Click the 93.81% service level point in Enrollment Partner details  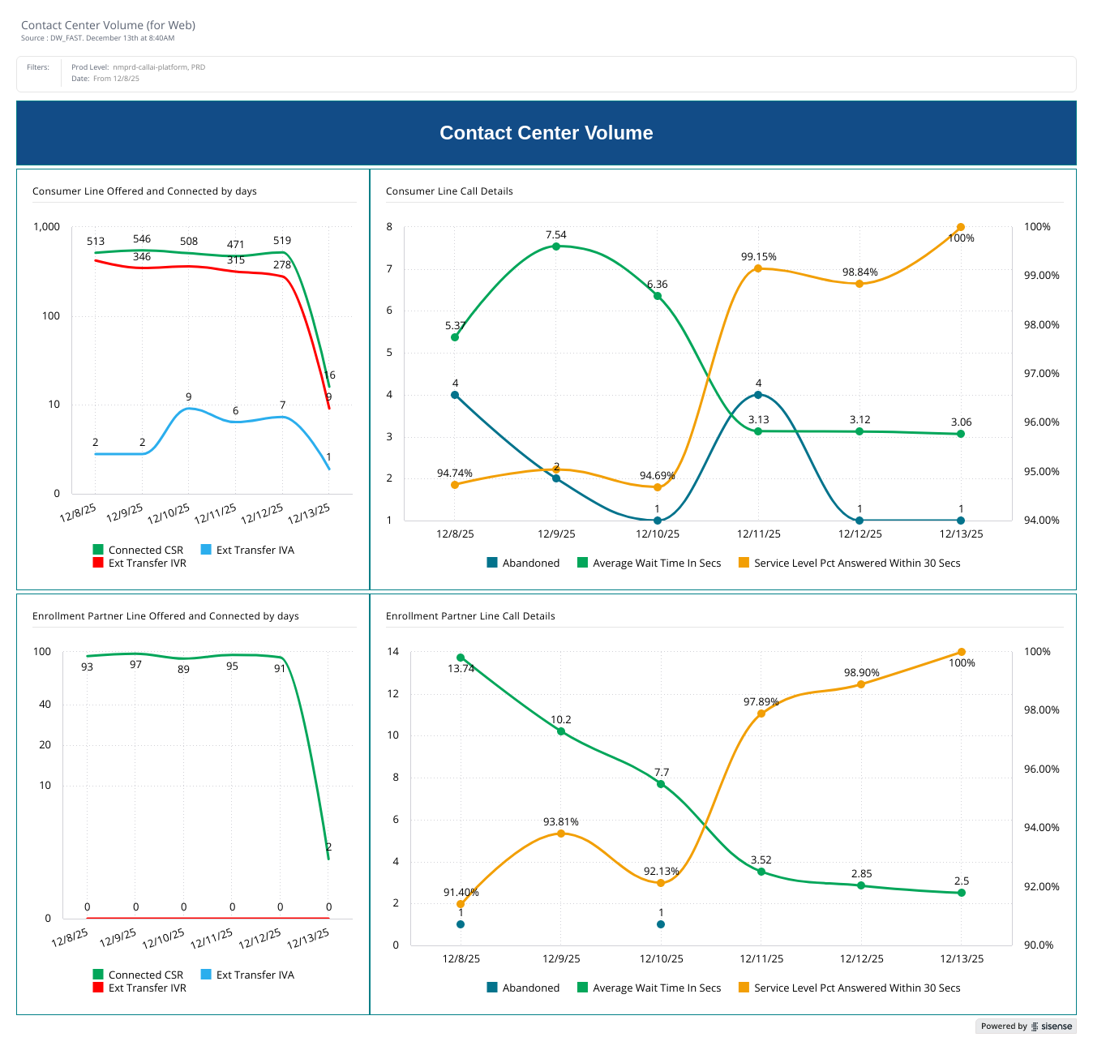point(560,834)
